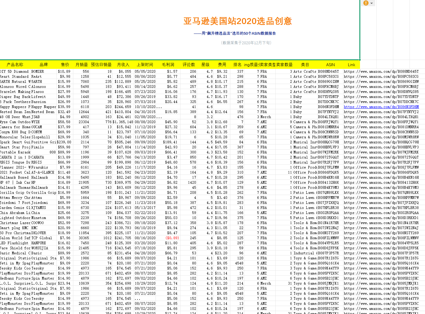Open the Amazon link ending B088ND645T
This screenshot has height=314, width=425.
[381, 72]
